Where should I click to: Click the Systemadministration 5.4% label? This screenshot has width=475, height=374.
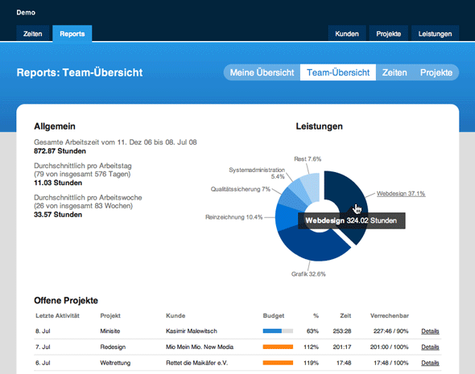click(x=257, y=173)
